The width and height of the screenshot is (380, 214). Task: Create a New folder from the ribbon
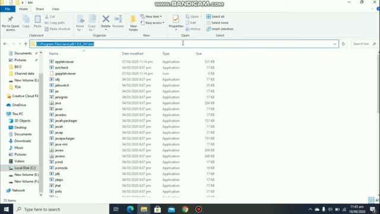point(133,23)
